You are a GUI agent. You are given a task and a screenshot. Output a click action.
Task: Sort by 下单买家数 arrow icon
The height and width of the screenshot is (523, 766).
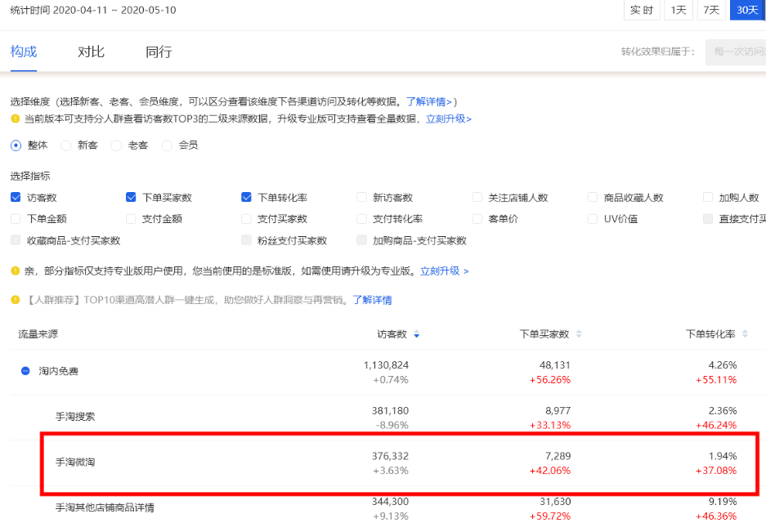579,334
